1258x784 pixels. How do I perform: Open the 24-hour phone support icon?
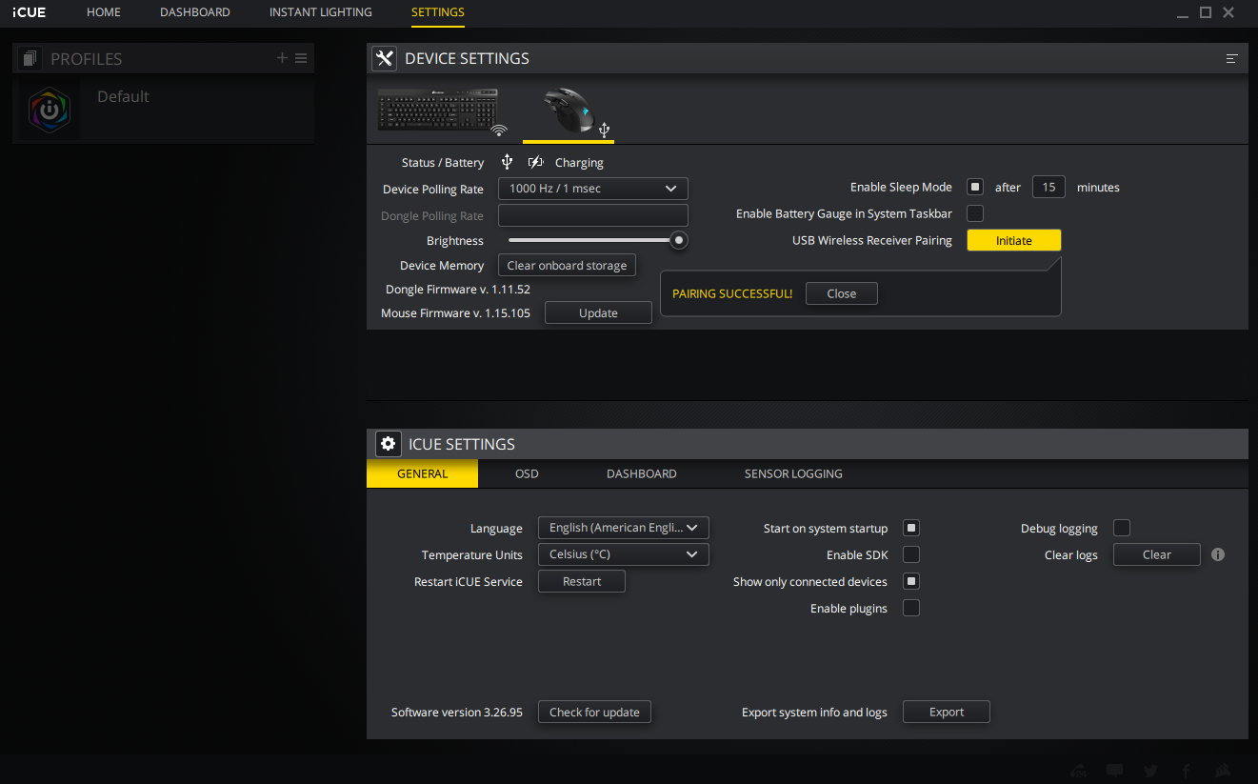pyautogui.click(x=1079, y=771)
